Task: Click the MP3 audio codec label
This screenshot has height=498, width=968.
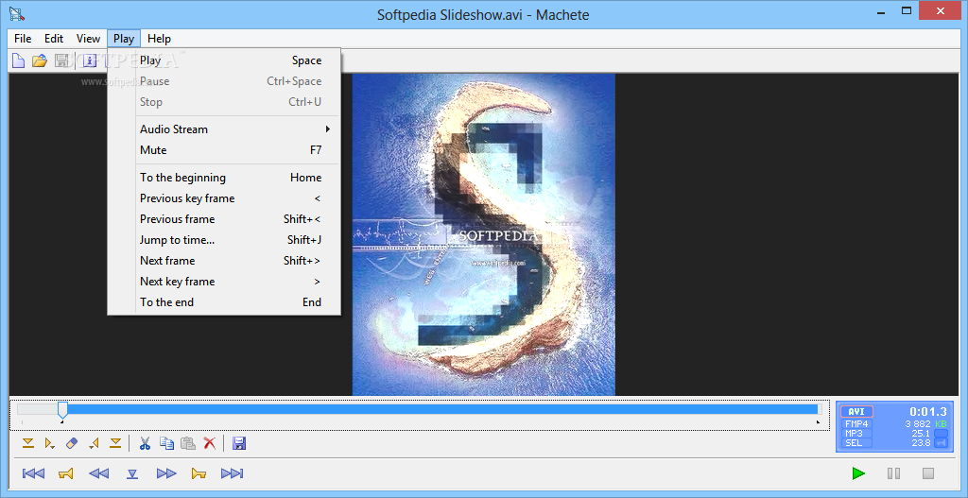Action: coord(855,433)
